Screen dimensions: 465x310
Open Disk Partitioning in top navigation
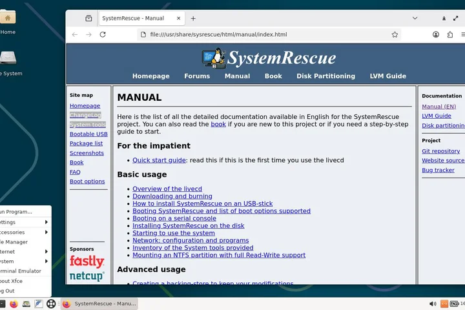(325, 76)
